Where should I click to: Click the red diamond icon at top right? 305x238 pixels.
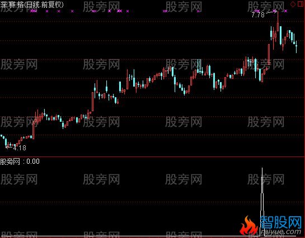click(x=293, y=4)
